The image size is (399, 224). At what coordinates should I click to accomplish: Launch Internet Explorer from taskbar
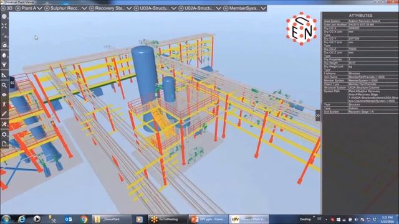point(22,219)
